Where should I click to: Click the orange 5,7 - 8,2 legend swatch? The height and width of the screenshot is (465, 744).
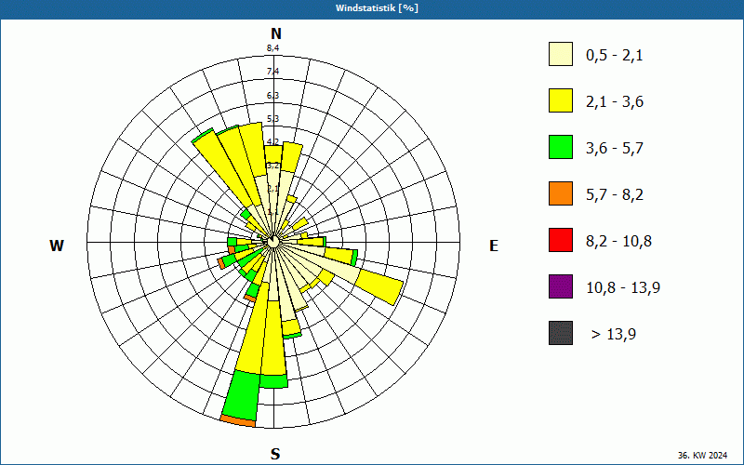(x=561, y=193)
